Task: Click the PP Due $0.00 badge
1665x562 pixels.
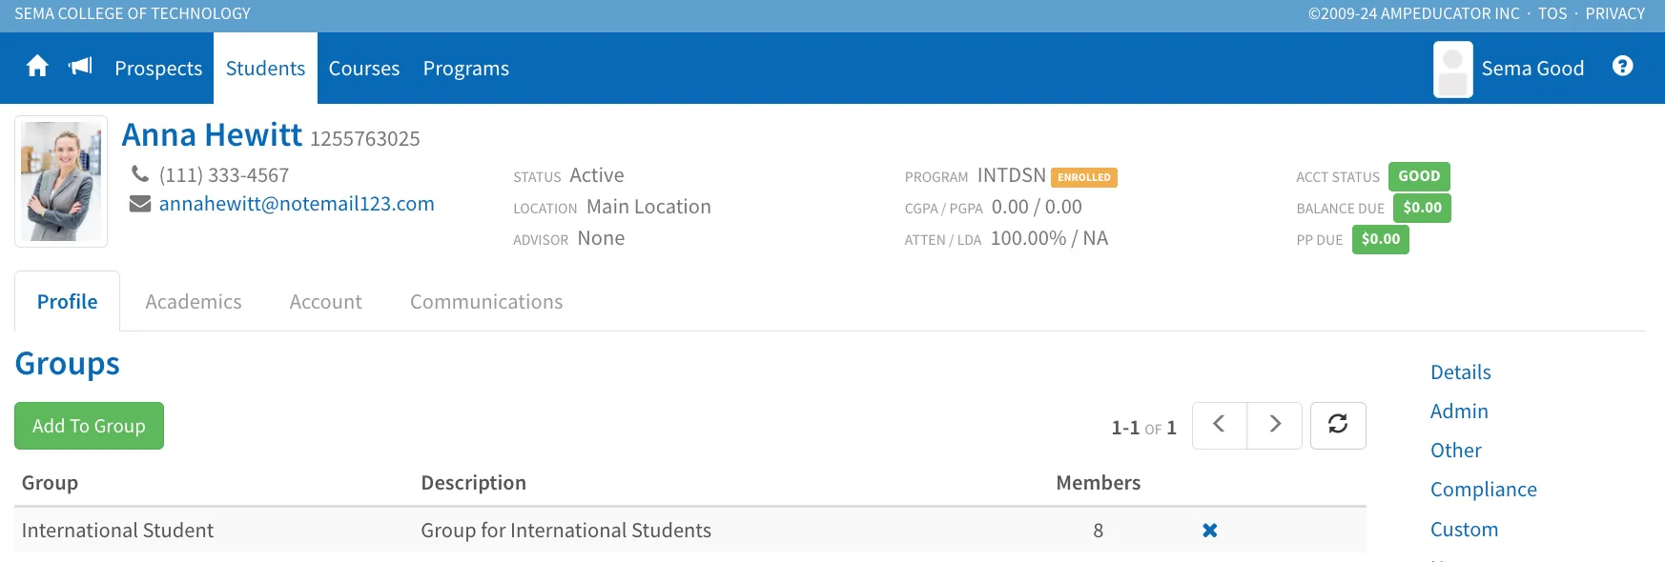Action: pos(1381,239)
